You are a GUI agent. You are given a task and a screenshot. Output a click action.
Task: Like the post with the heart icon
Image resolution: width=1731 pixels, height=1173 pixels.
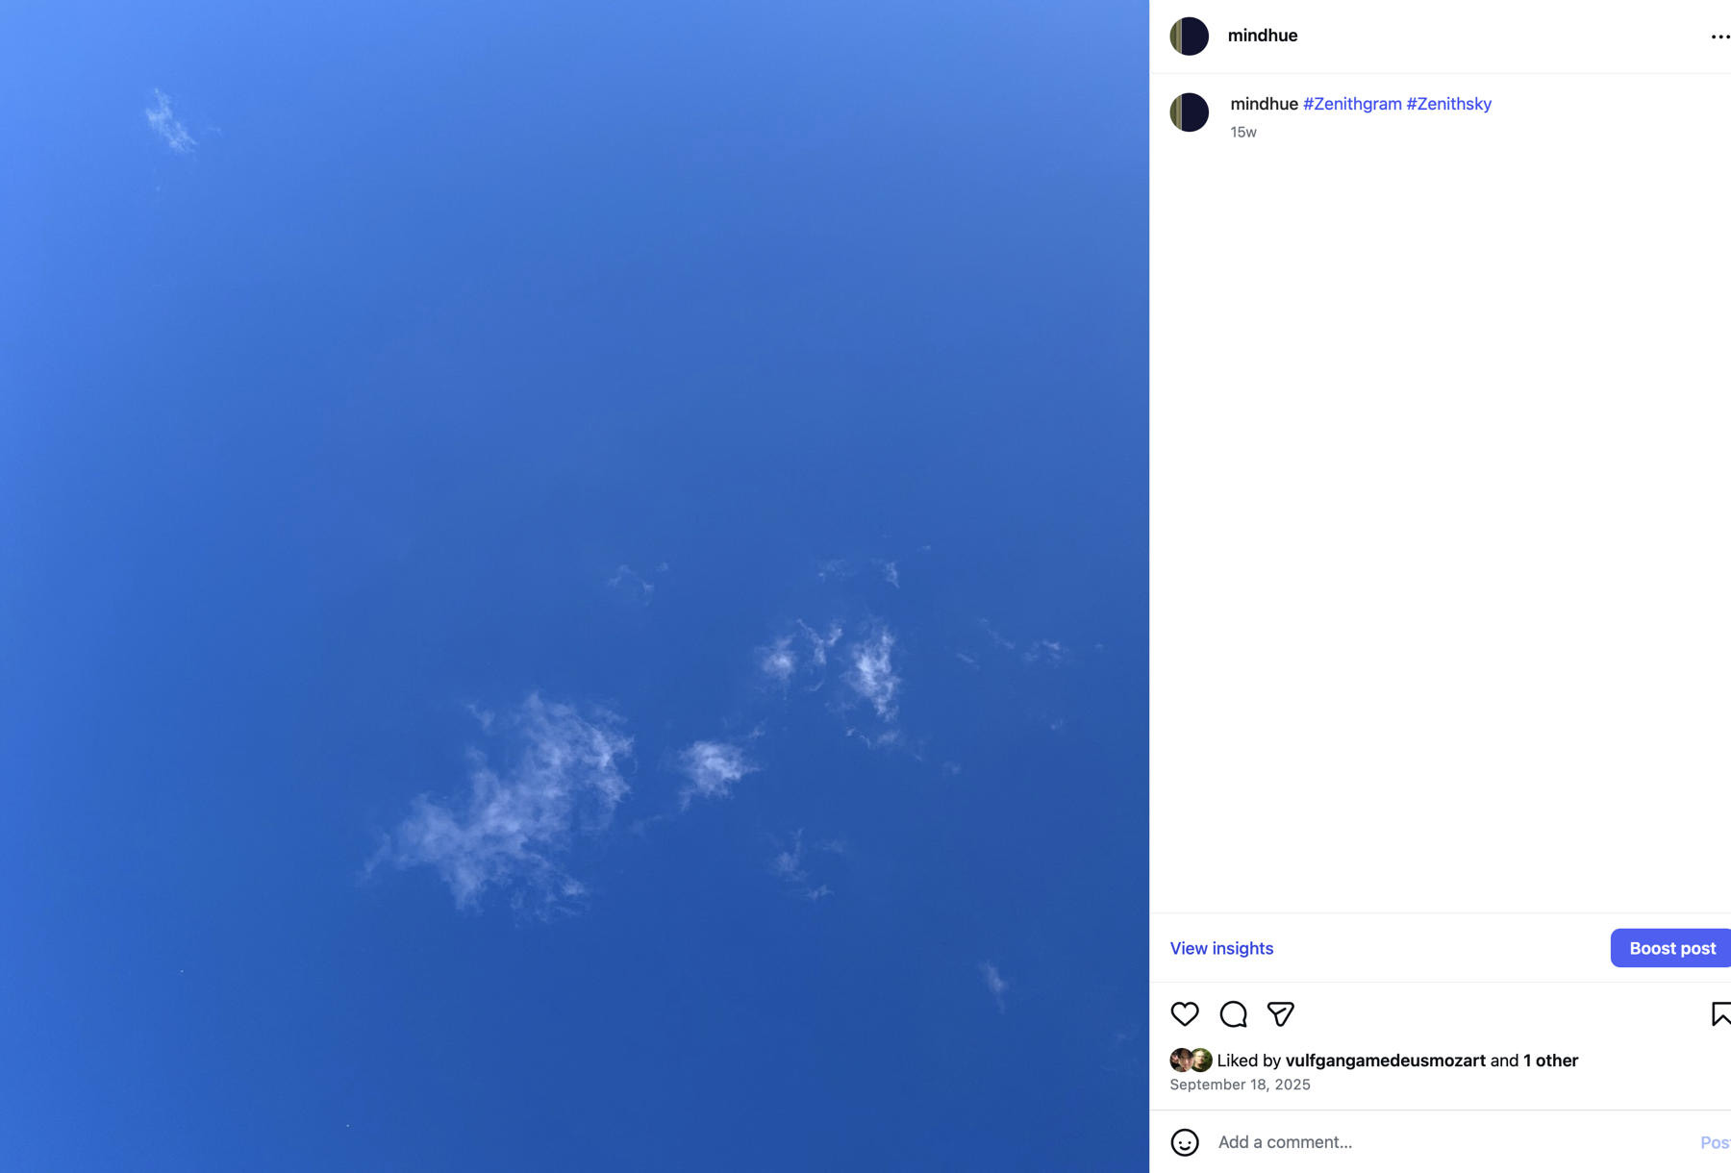click(1185, 1013)
